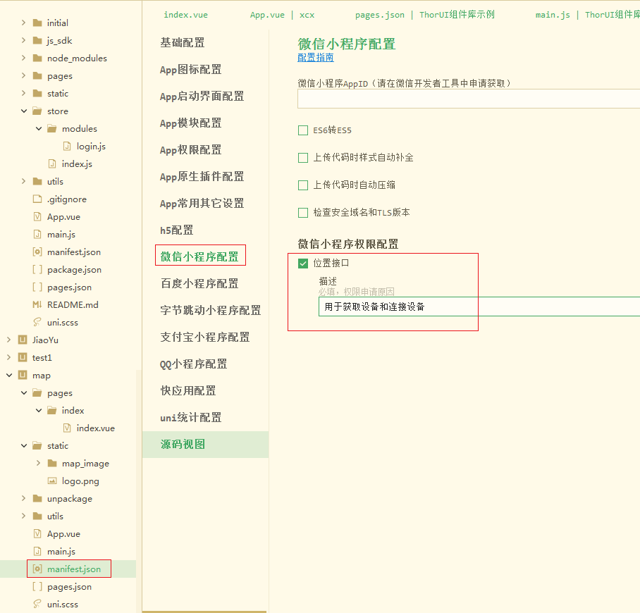Switch to the index.vue editor tab
Image resolution: width=640 pixels, height=613 pixels.
click(x=185, y=14)
